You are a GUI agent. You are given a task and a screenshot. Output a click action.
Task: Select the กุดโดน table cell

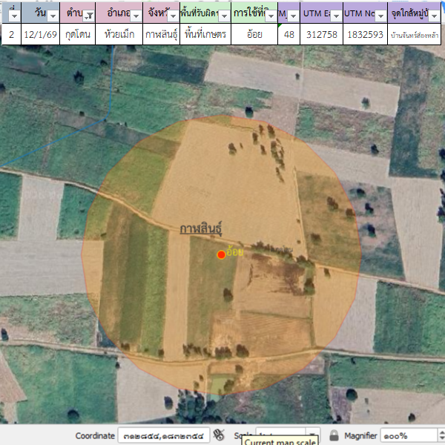pyautogui.click(x=74, y=34)
